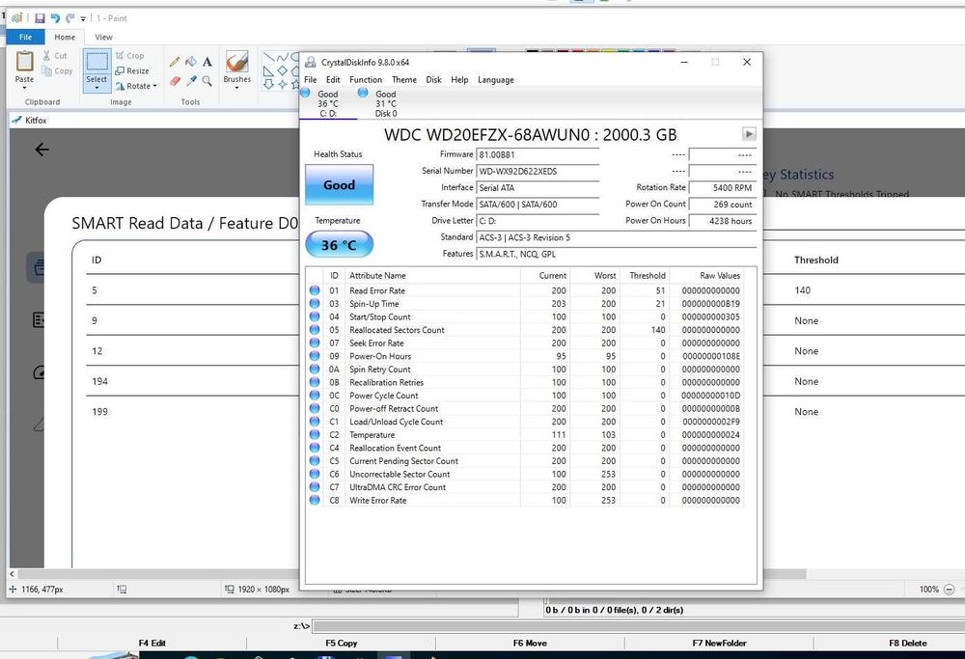Select the pink Eraser tool in Paint

coord(175,81)
